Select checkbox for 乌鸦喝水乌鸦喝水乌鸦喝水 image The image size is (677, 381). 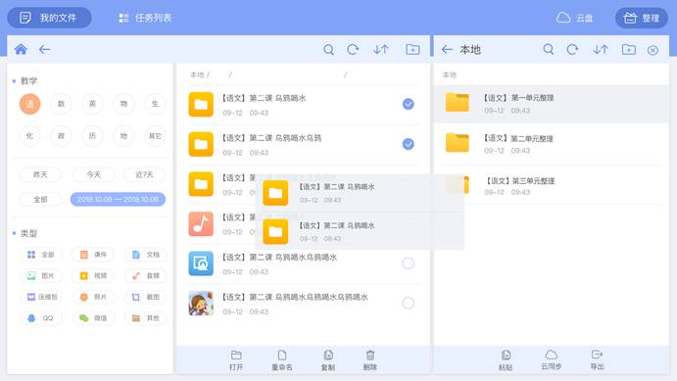click(x=408, y=303)
